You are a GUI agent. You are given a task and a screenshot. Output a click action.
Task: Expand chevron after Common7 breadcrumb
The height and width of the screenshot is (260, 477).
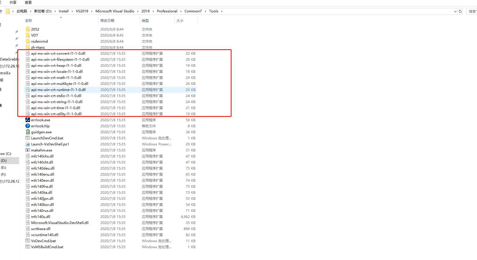click(x=205, y=11)
